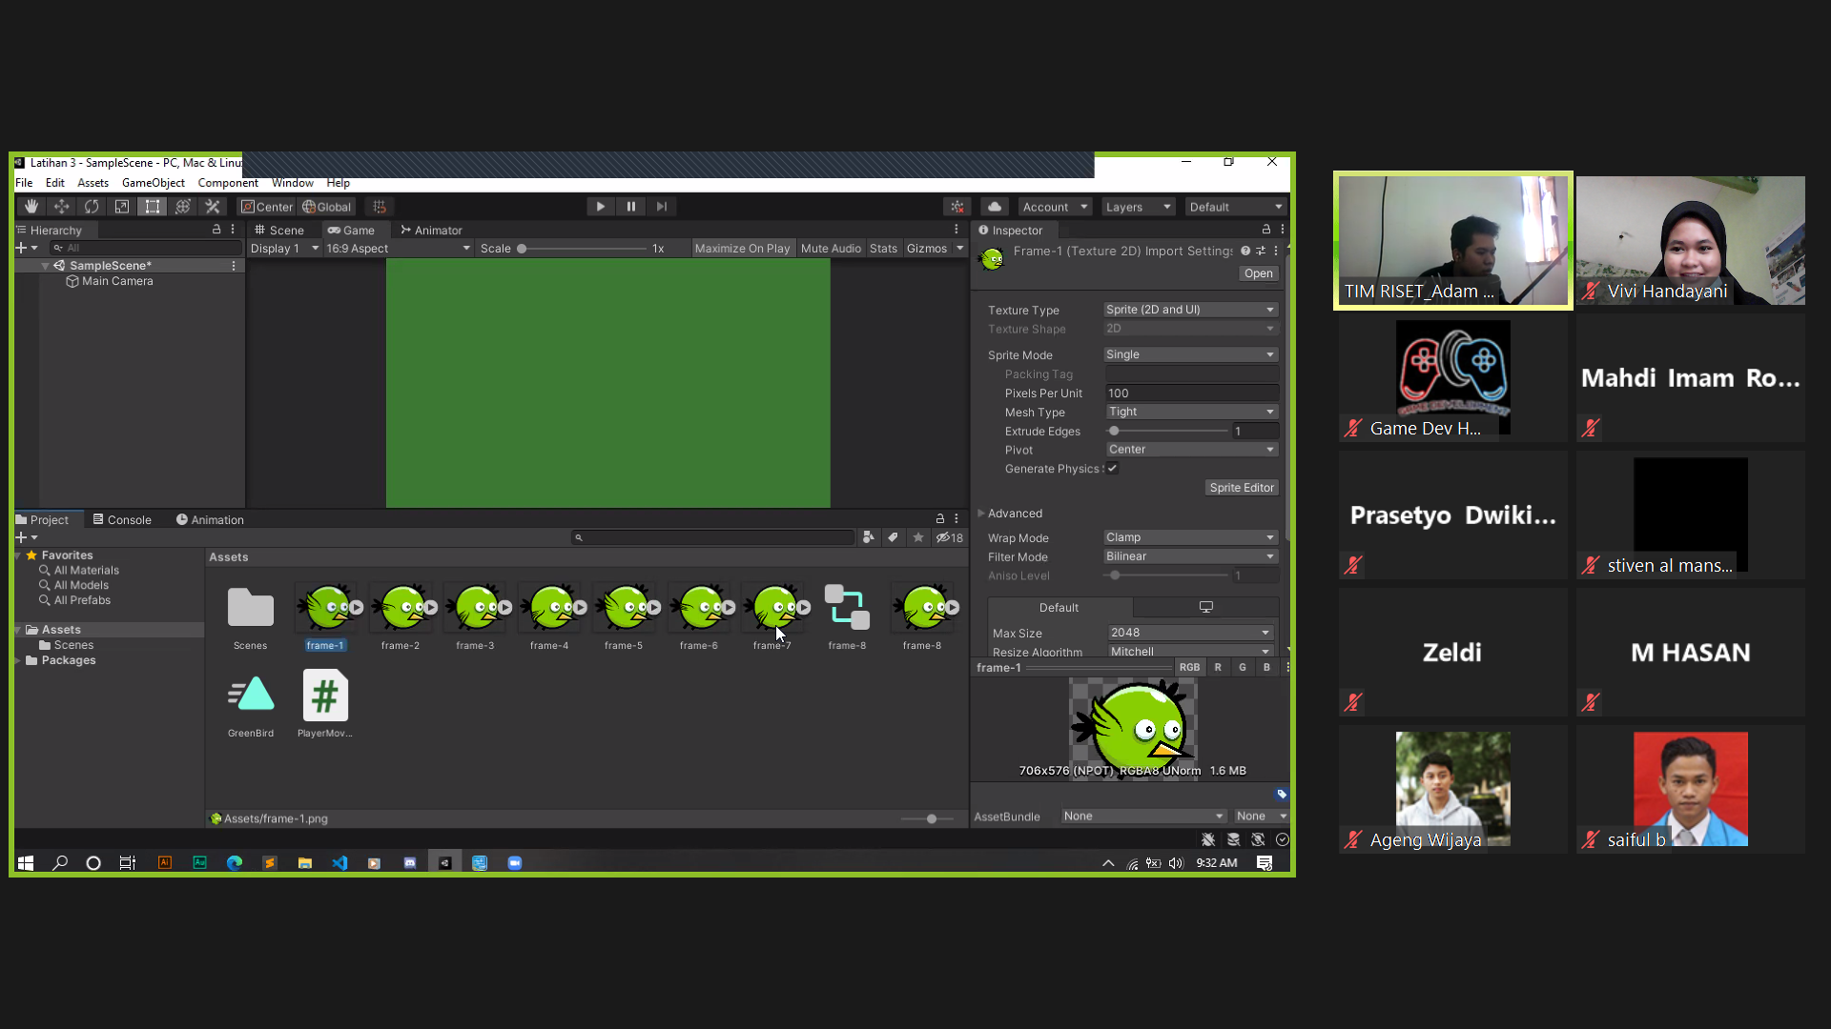Open Display 1 dropdown
The height and width of the screenshot is (1029, 1831).
[284, 249]
